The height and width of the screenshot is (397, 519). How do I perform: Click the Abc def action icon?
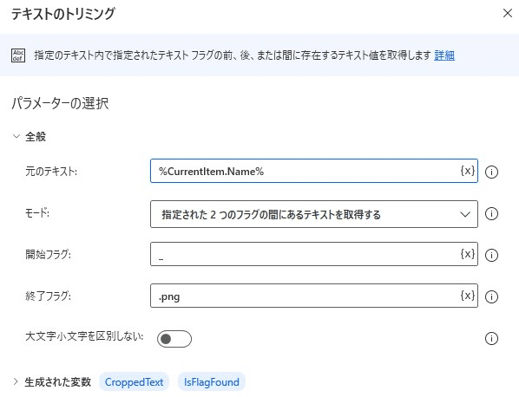(18, 55)
